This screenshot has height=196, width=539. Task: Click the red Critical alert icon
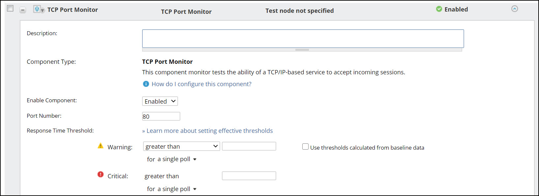click(101, 174)
